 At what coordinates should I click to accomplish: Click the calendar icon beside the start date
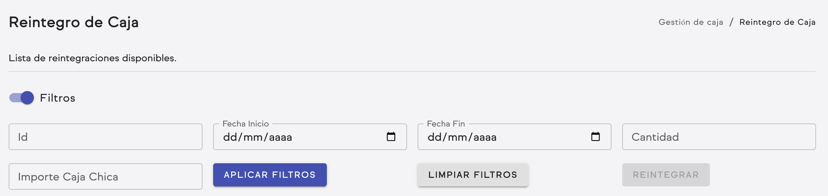tap(392, 136)
